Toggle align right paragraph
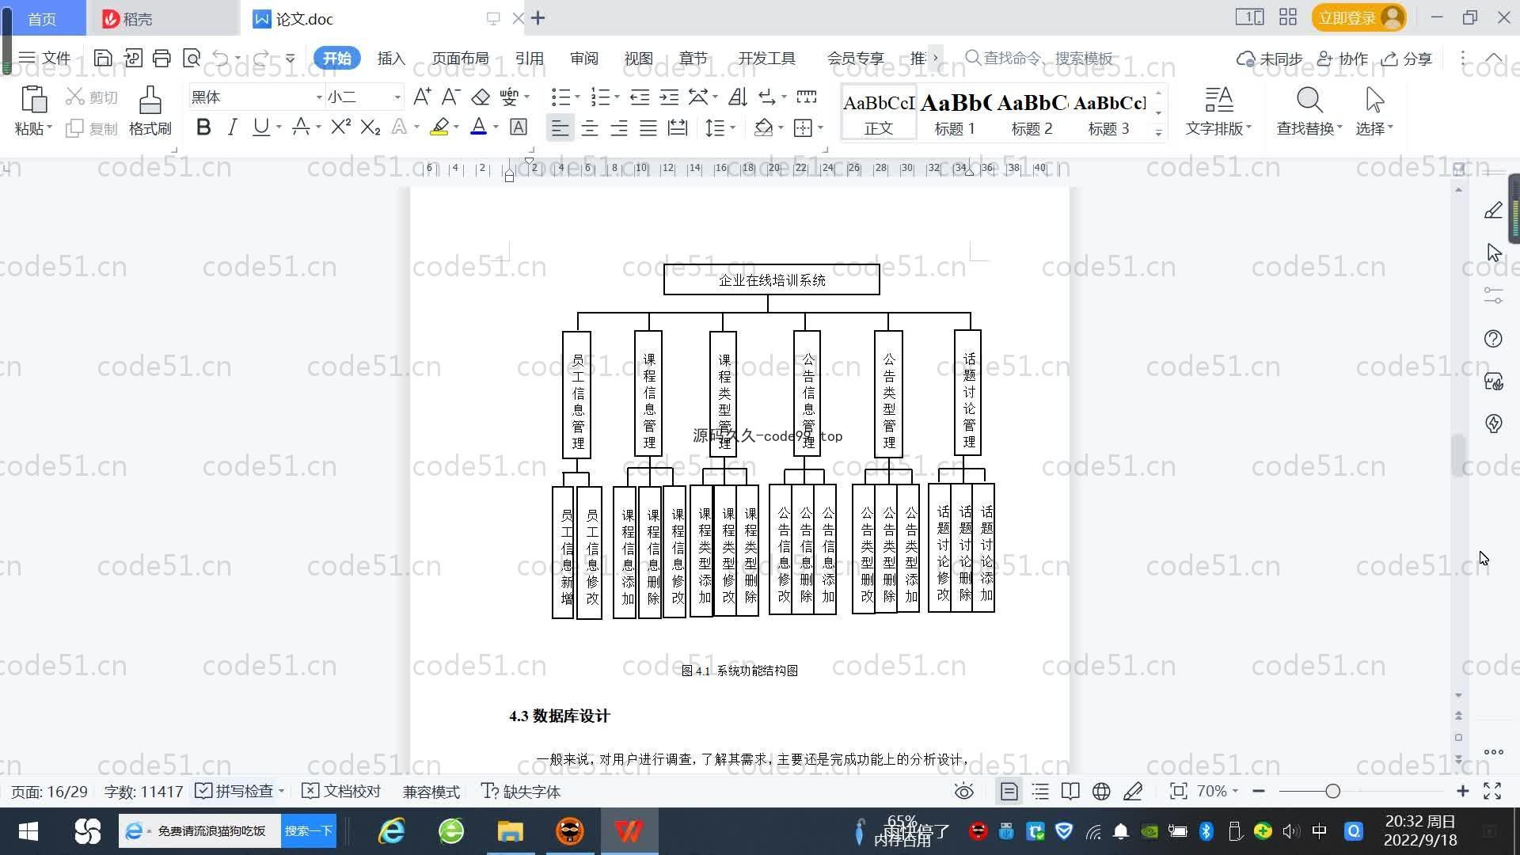Image resolution: width=1520 pixels, height=855 pixels. [x=619, y=127]
